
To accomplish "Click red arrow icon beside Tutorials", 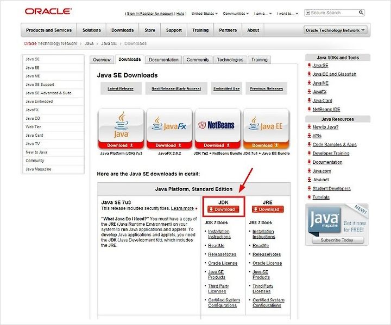I will (309, 197).
